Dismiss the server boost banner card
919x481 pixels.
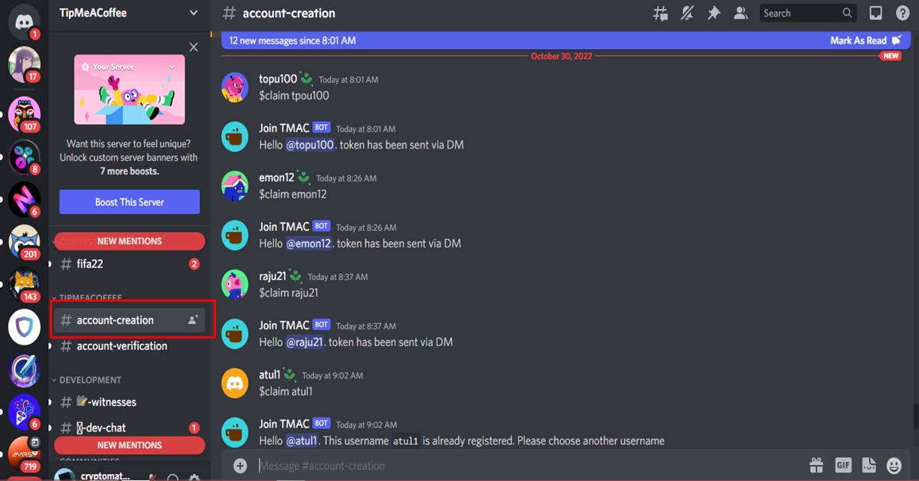click(194, 47)
